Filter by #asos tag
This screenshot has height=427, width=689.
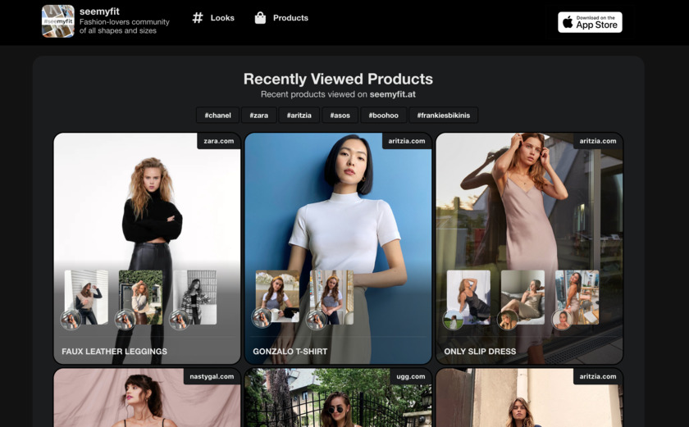click(x=340, y=116)
